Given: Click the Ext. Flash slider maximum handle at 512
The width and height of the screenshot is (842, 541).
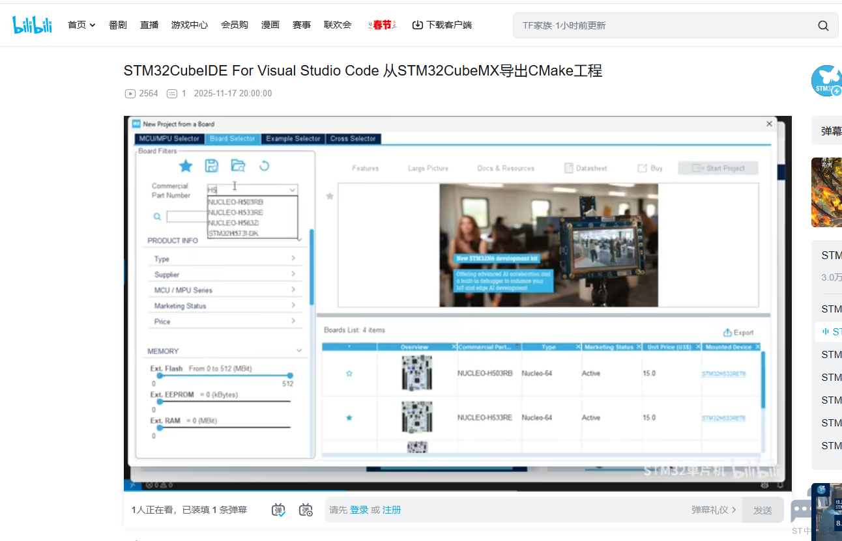Looking at the screenshot, I should pos(290,376).
